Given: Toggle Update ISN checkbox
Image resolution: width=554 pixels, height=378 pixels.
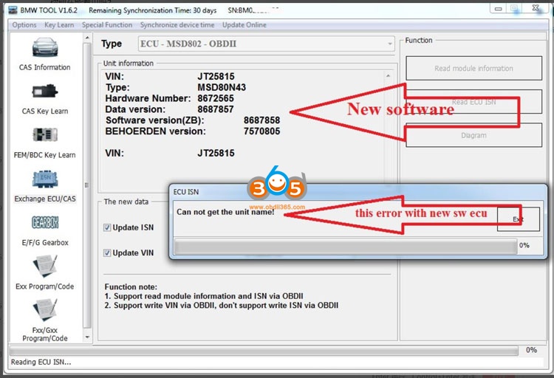Looking at the screenshot, I should point(107,227).
